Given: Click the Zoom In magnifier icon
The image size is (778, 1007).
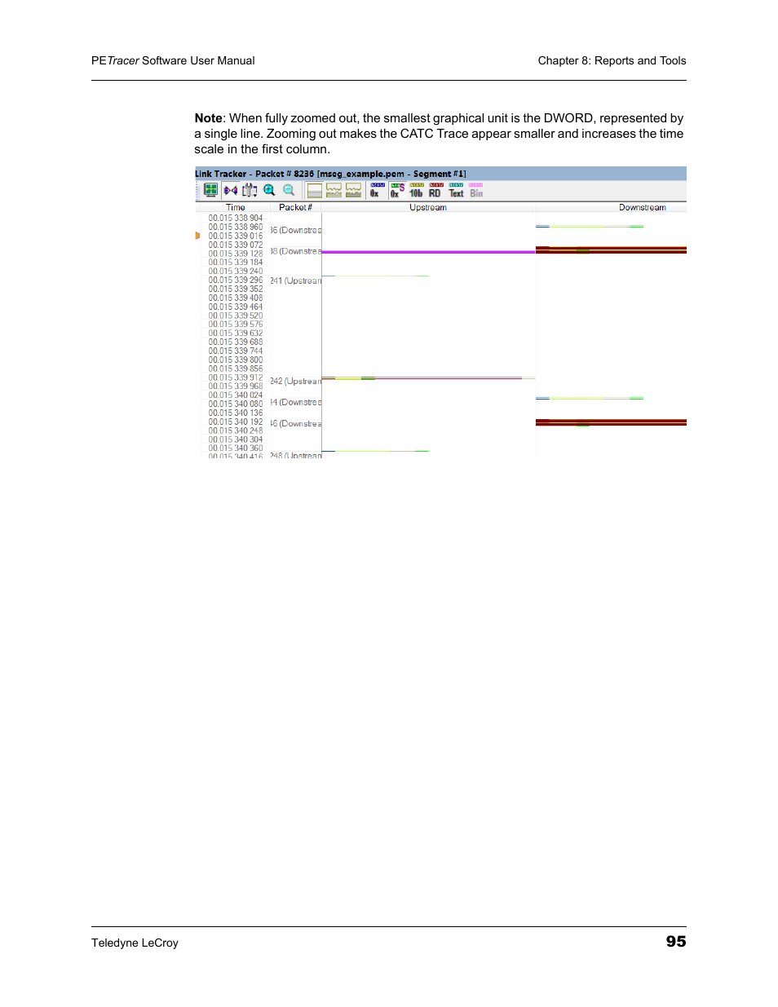Looking at the screenshot, I should coord(269,190).
